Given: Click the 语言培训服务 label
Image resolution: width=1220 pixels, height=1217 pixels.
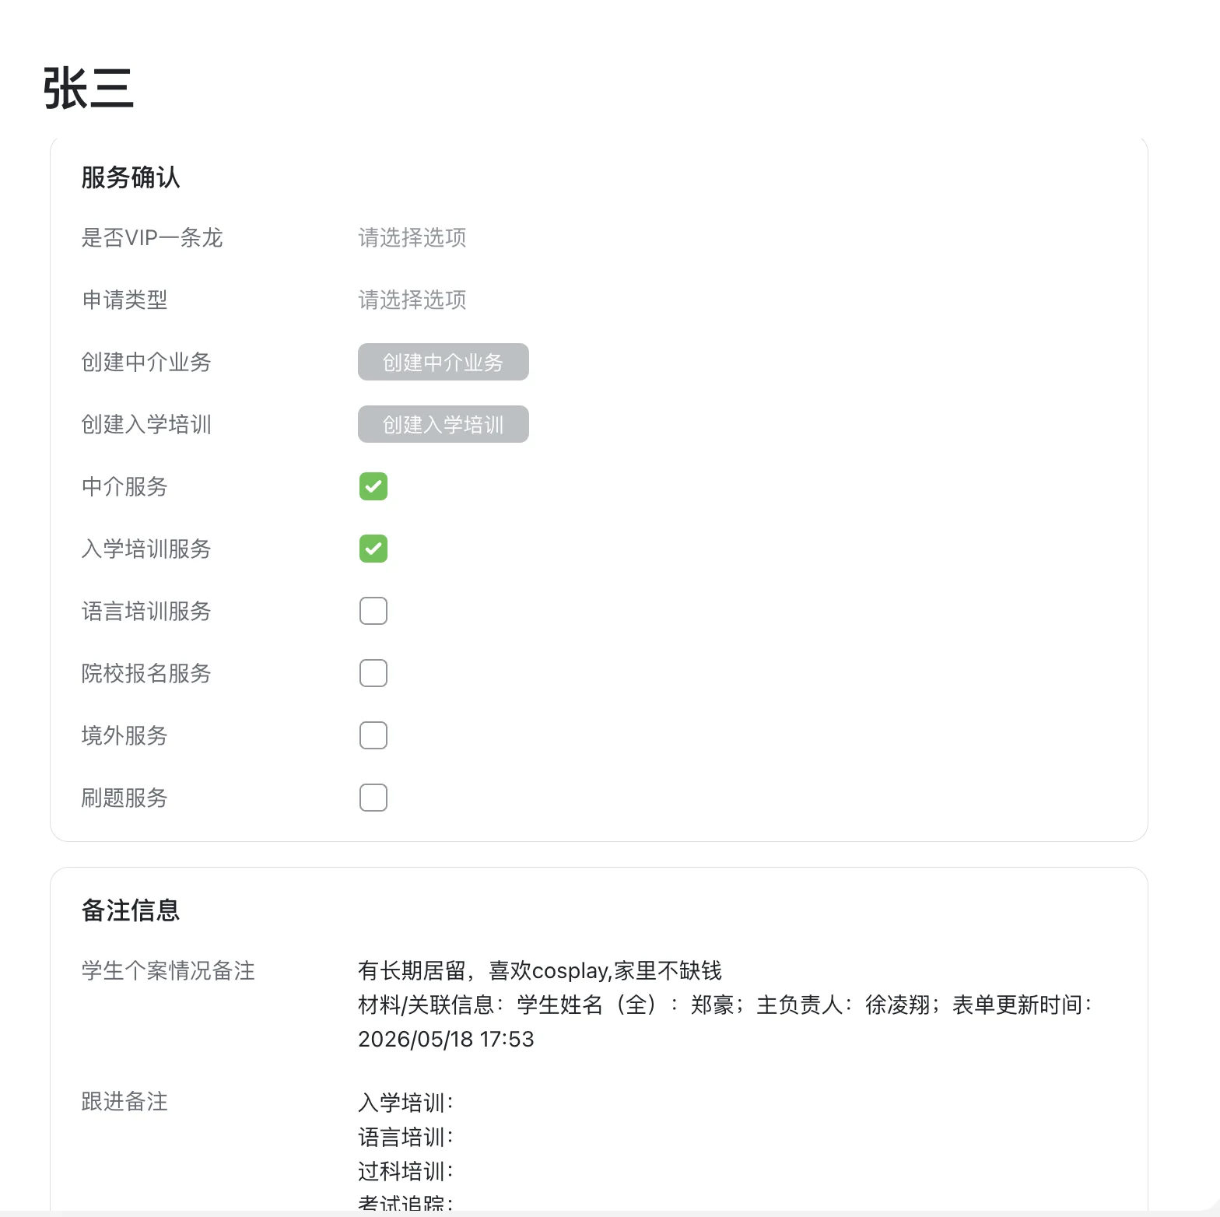Looking at the screenshot, I should pyautogui.click(x=146, y=611).
